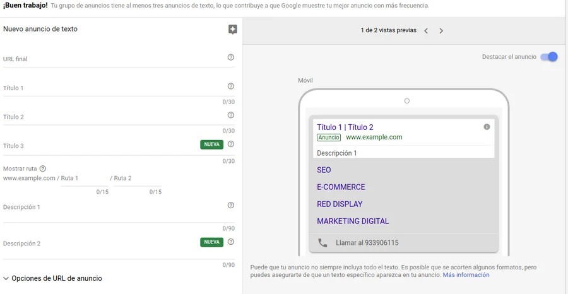Click the Título 1 text field

pyautogui.click(x=114, y=88)
